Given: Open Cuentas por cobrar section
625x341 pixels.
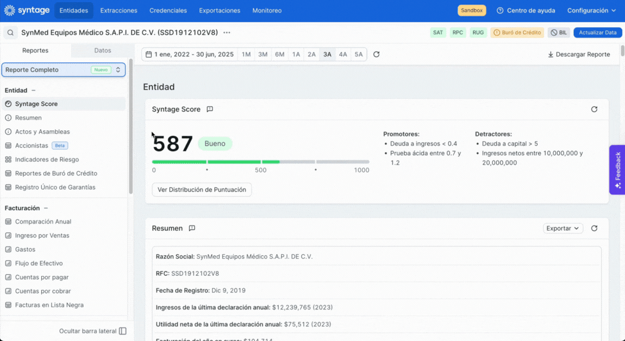Looking at the screenshot, I should click(64, 291).
